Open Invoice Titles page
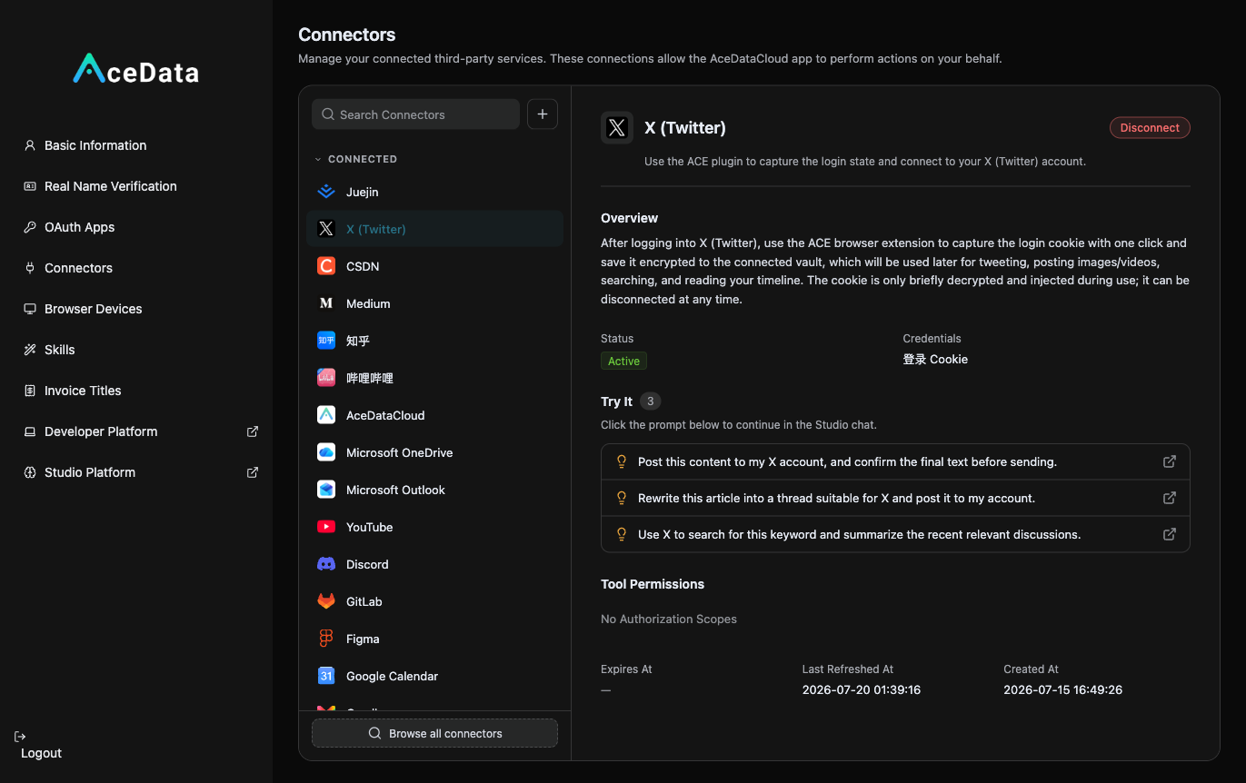The image size is (1246, 783). (x=83, y=391)
